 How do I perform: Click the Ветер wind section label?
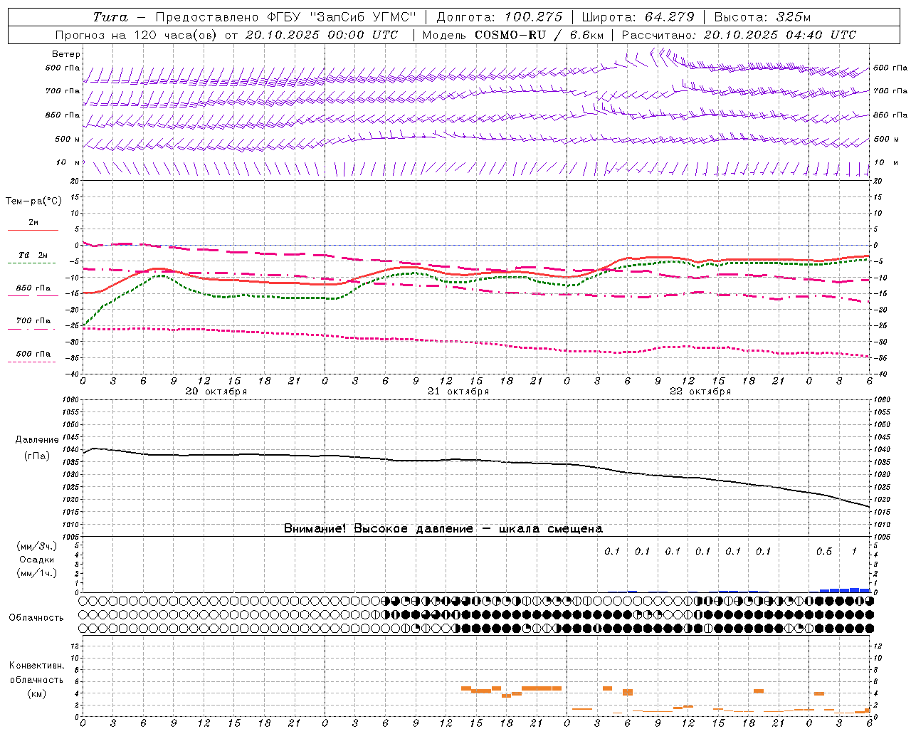click(x=65, y=54)
